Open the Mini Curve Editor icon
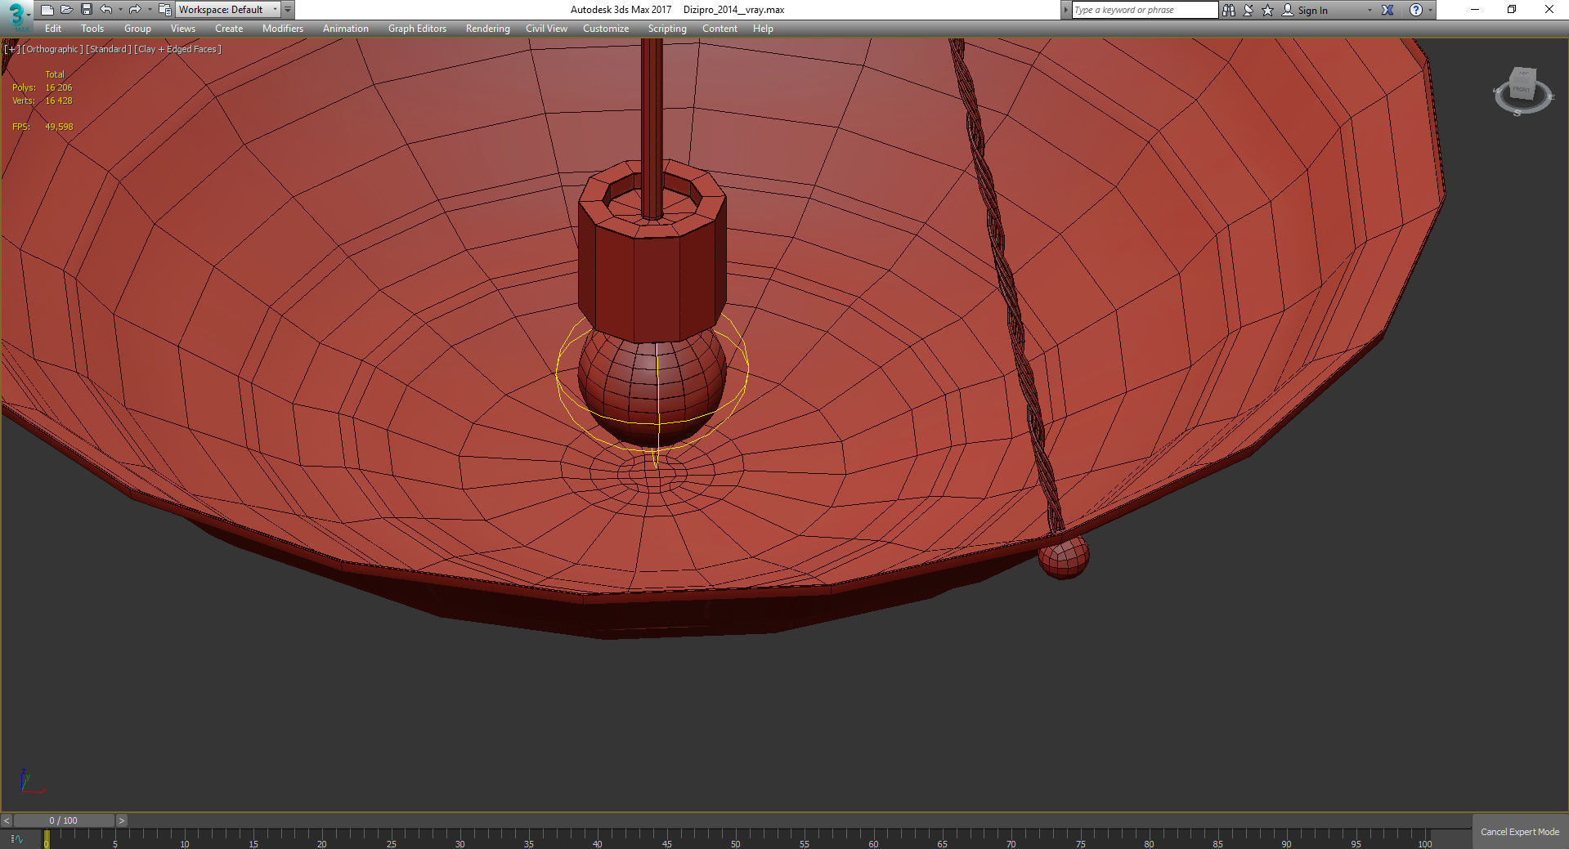 click(16, 838)
